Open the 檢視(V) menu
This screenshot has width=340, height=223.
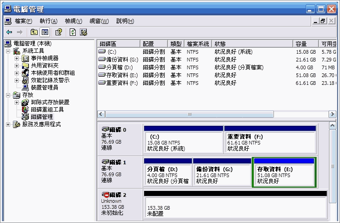pyautogui.click(x=73, y=21)
